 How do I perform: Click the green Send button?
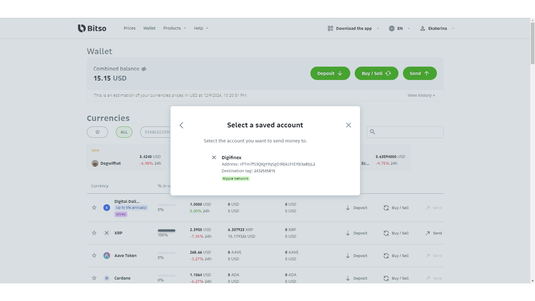[x=420, y=73]
